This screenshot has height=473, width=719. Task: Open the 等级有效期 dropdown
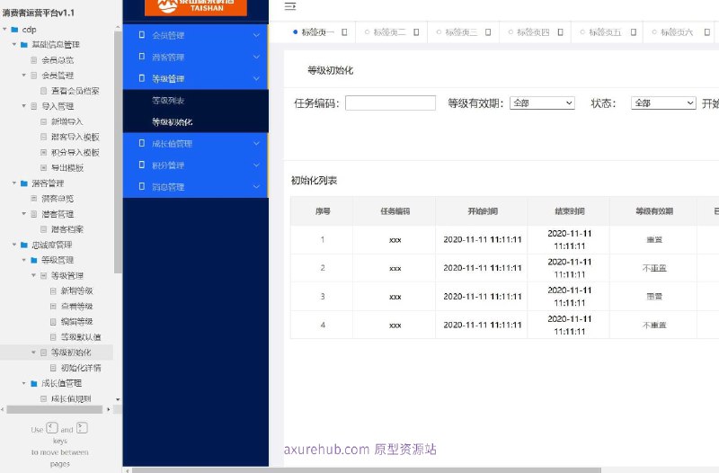point(542,103)
